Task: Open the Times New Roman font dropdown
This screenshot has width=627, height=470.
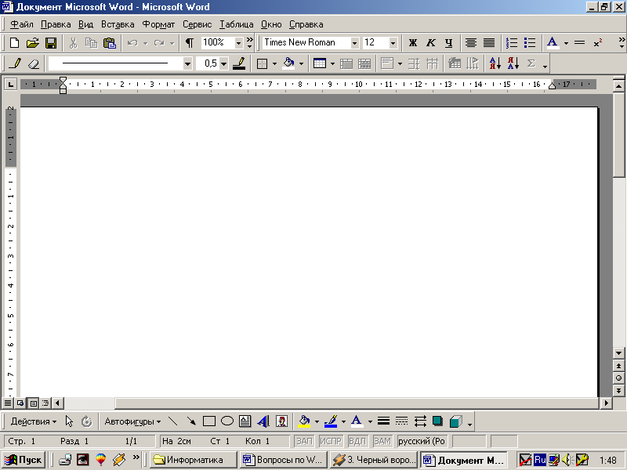Action: [354, 43]
